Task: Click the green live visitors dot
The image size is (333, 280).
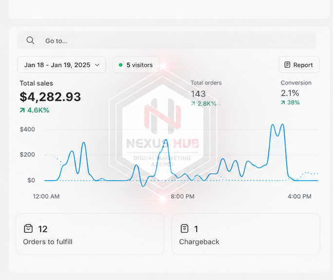Action: [x=120, y=65]
